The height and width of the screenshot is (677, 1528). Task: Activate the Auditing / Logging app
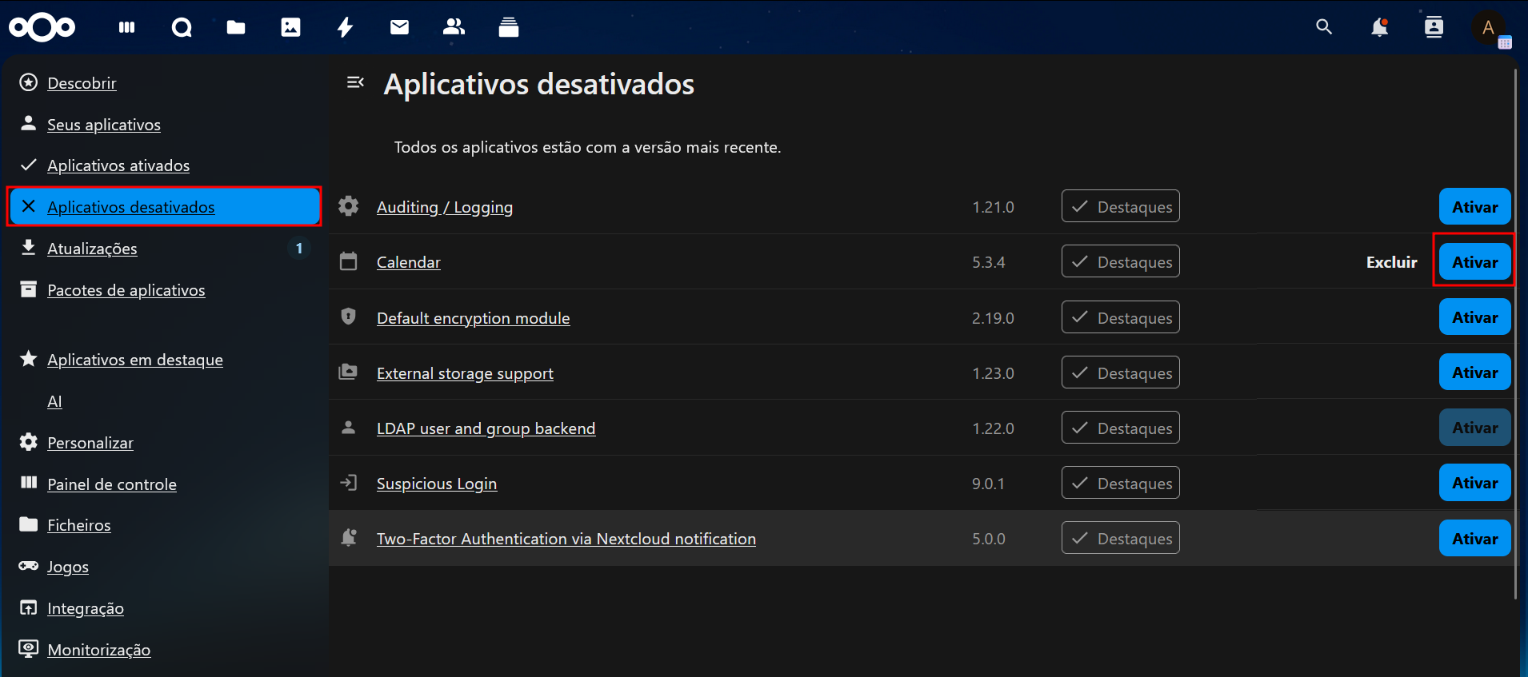pyautogui.click(x=1475, y=207)
